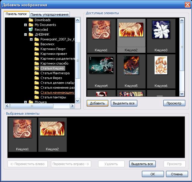The width and height of the screenshot is (192, 182).
Task: Click the Картинки спасибо folder icon
Action: [x=37, y=63]
